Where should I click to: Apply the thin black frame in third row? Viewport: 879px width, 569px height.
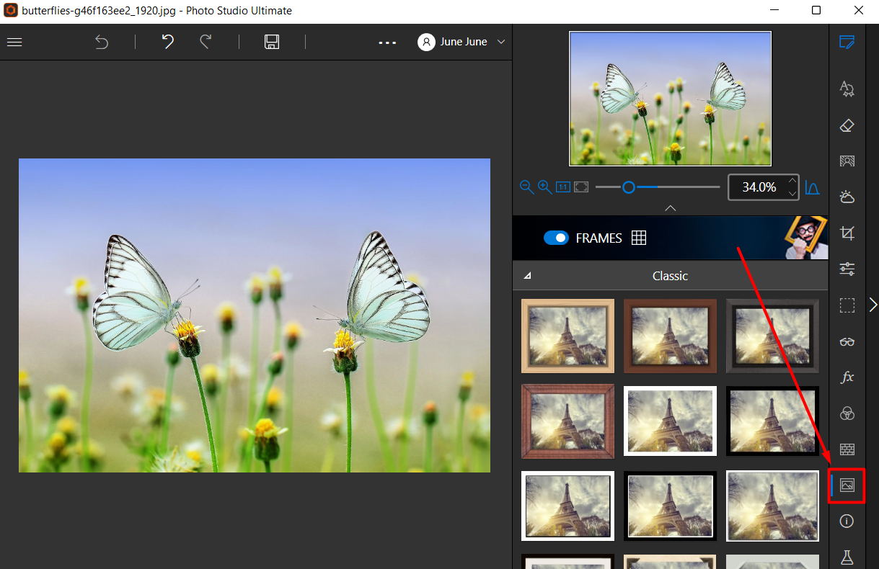click(x=670, y=506)
